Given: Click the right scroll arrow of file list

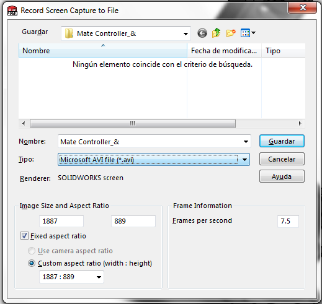Looking at the screenshot, I should tap(300, 123).
